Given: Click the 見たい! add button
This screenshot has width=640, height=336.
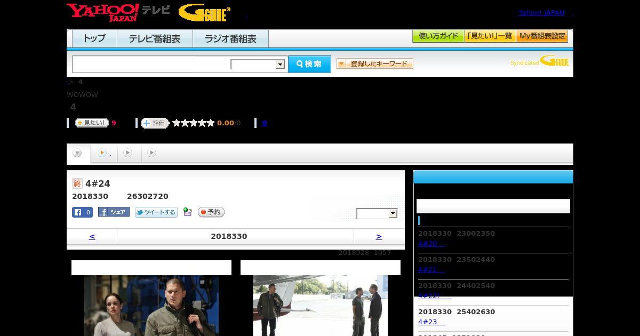Looking at the screenshot, I should (x=92, y=123).
